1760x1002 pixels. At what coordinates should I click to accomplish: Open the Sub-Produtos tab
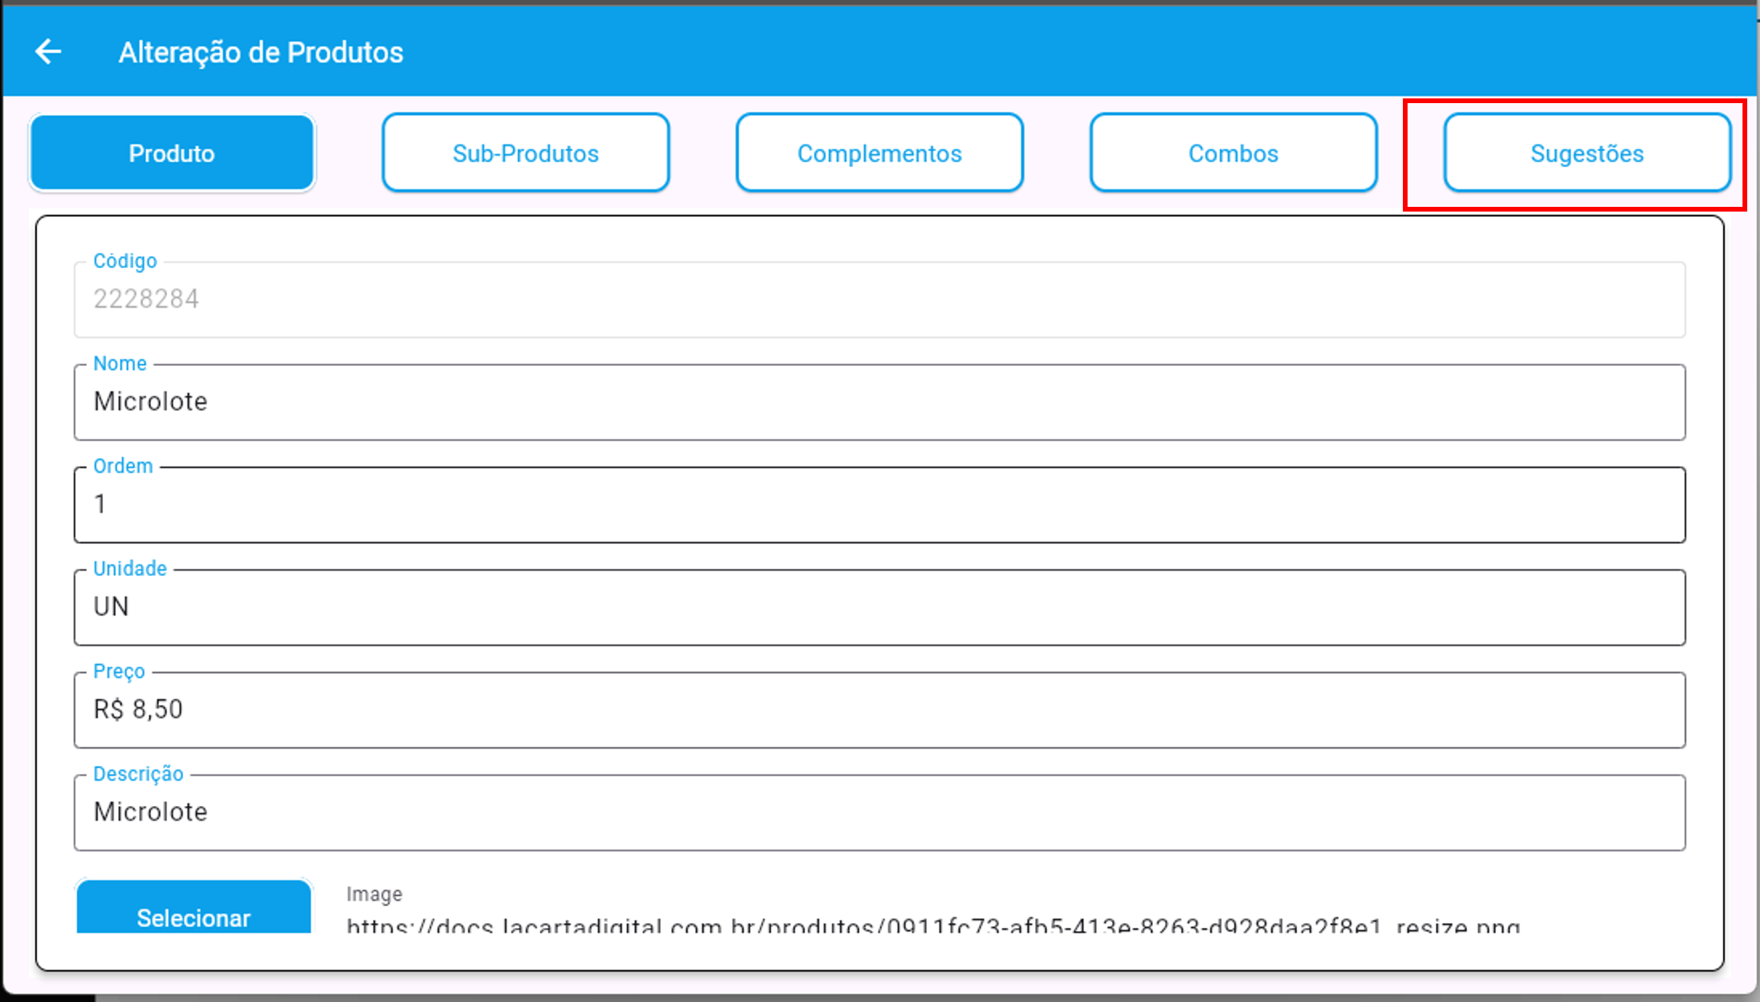(x=526, y=153)
